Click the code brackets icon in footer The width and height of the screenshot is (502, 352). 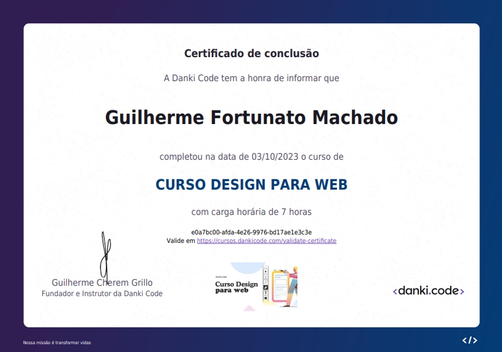pyautogui.click(x=470, y=340)
